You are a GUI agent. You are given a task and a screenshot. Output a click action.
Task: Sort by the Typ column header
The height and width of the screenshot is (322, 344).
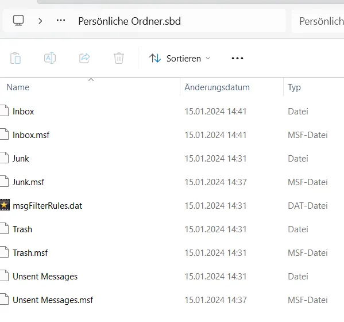tap(314, 87)
